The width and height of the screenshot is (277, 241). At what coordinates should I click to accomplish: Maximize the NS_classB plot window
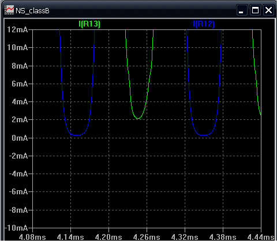point(255,10)
